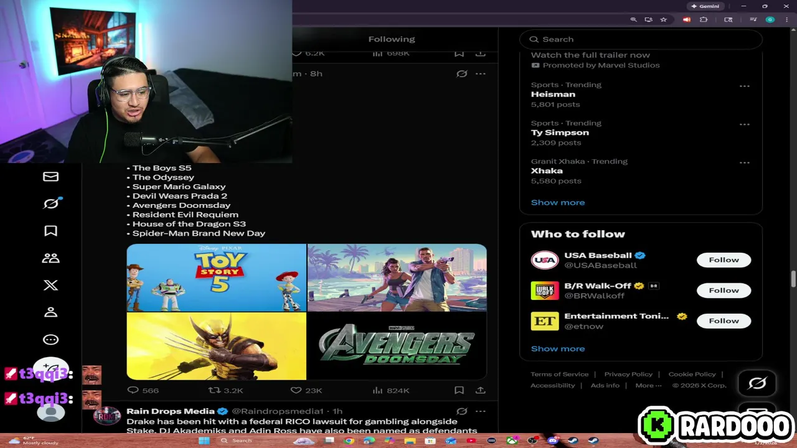Open Rain Drops Media profile name
Screen dimensions: 797x448
[x=171, y=411]
